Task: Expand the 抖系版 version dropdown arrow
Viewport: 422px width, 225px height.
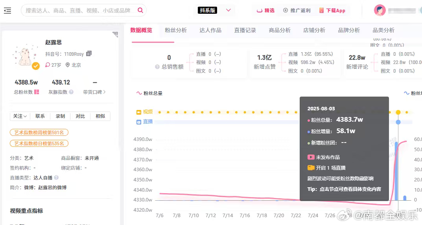Action: click(x=229, y=10)
